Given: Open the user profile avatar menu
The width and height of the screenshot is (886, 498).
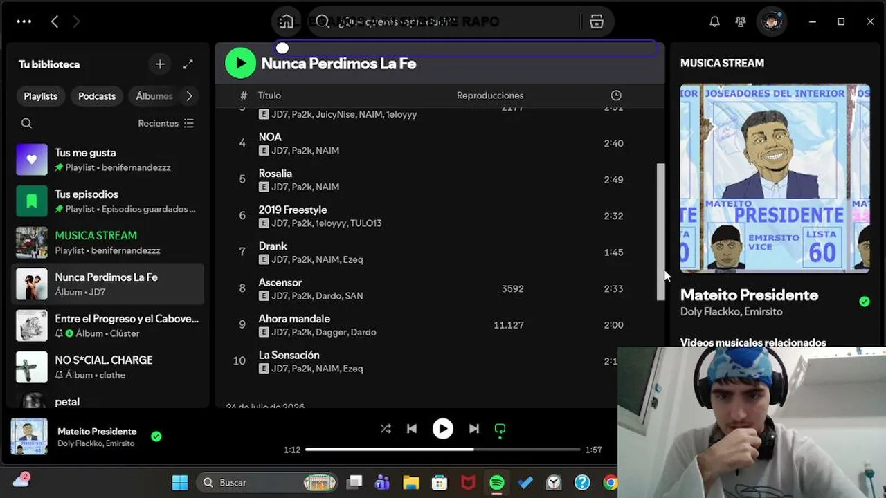Looking at the screenshot, I should pyautogui.click(x=771, y=21).
